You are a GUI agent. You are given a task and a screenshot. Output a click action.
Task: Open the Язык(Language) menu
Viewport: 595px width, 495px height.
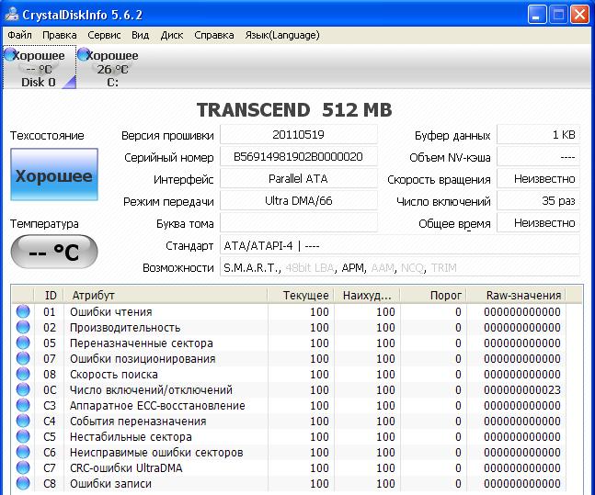282,35
